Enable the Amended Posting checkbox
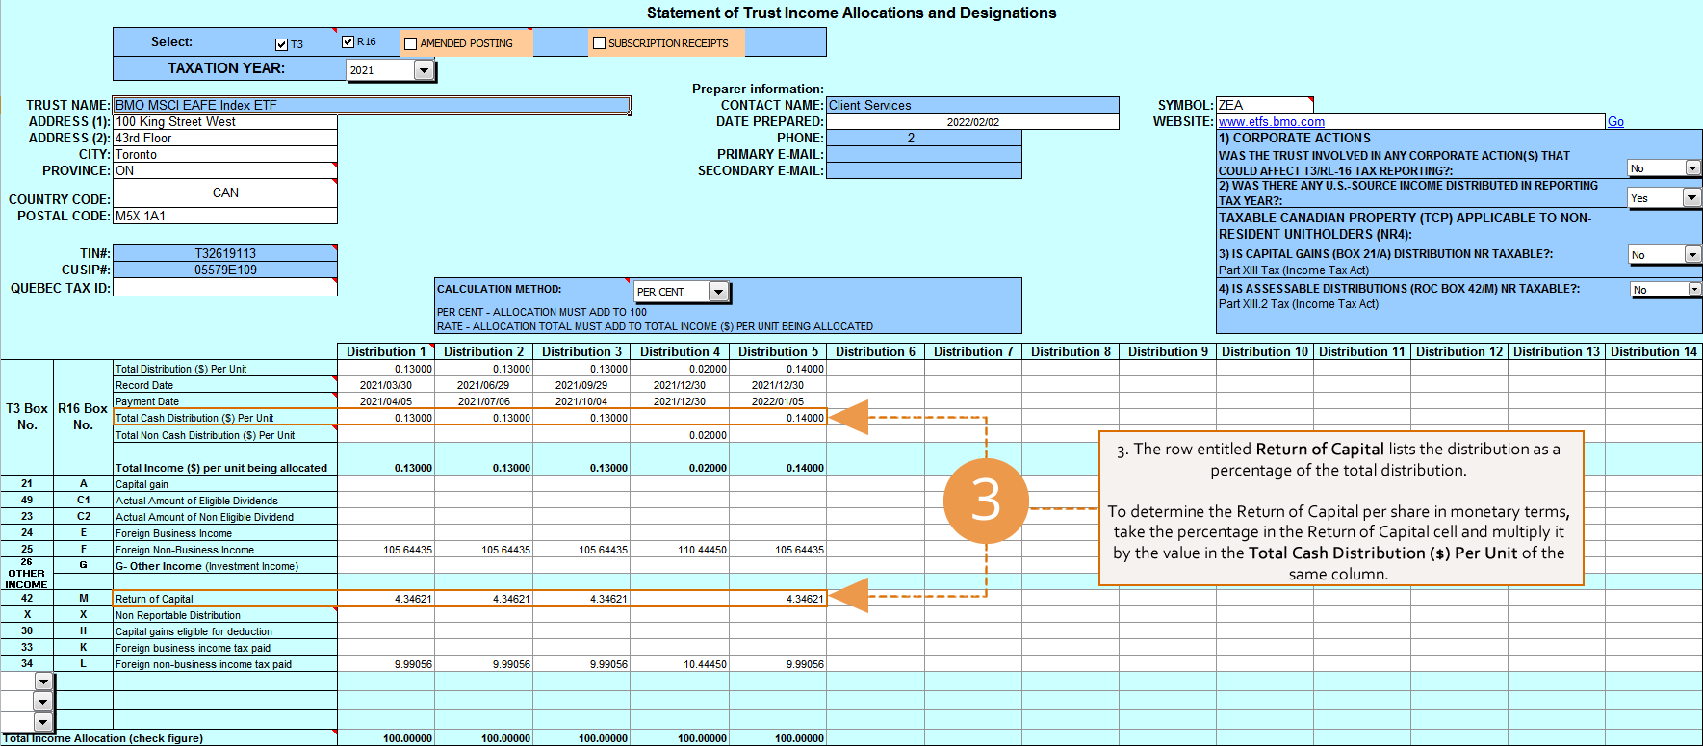Viewport: 1703px width, 746px height. pos(411,43)
